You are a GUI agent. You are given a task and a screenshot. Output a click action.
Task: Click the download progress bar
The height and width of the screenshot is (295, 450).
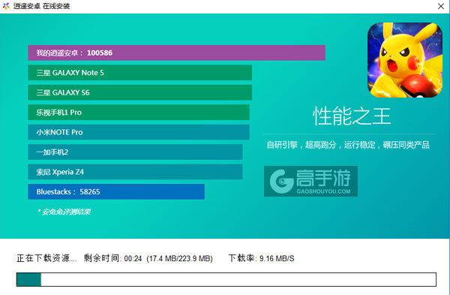226,279
